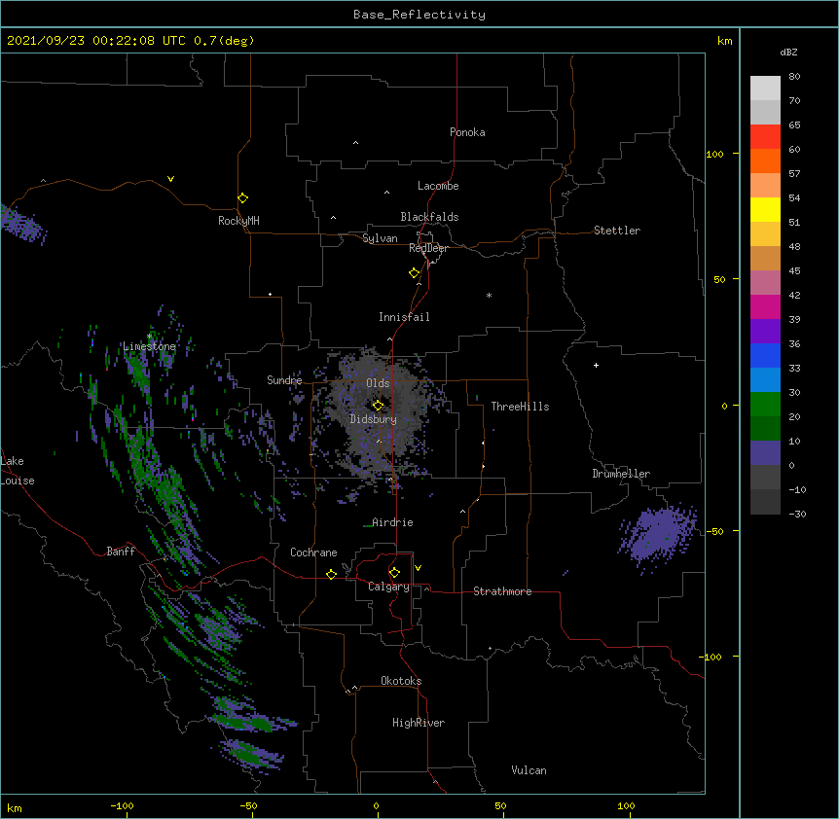This screenshot has height=819, width=839.
Task: Click the HighRiver label
Action: pos(419,723)
